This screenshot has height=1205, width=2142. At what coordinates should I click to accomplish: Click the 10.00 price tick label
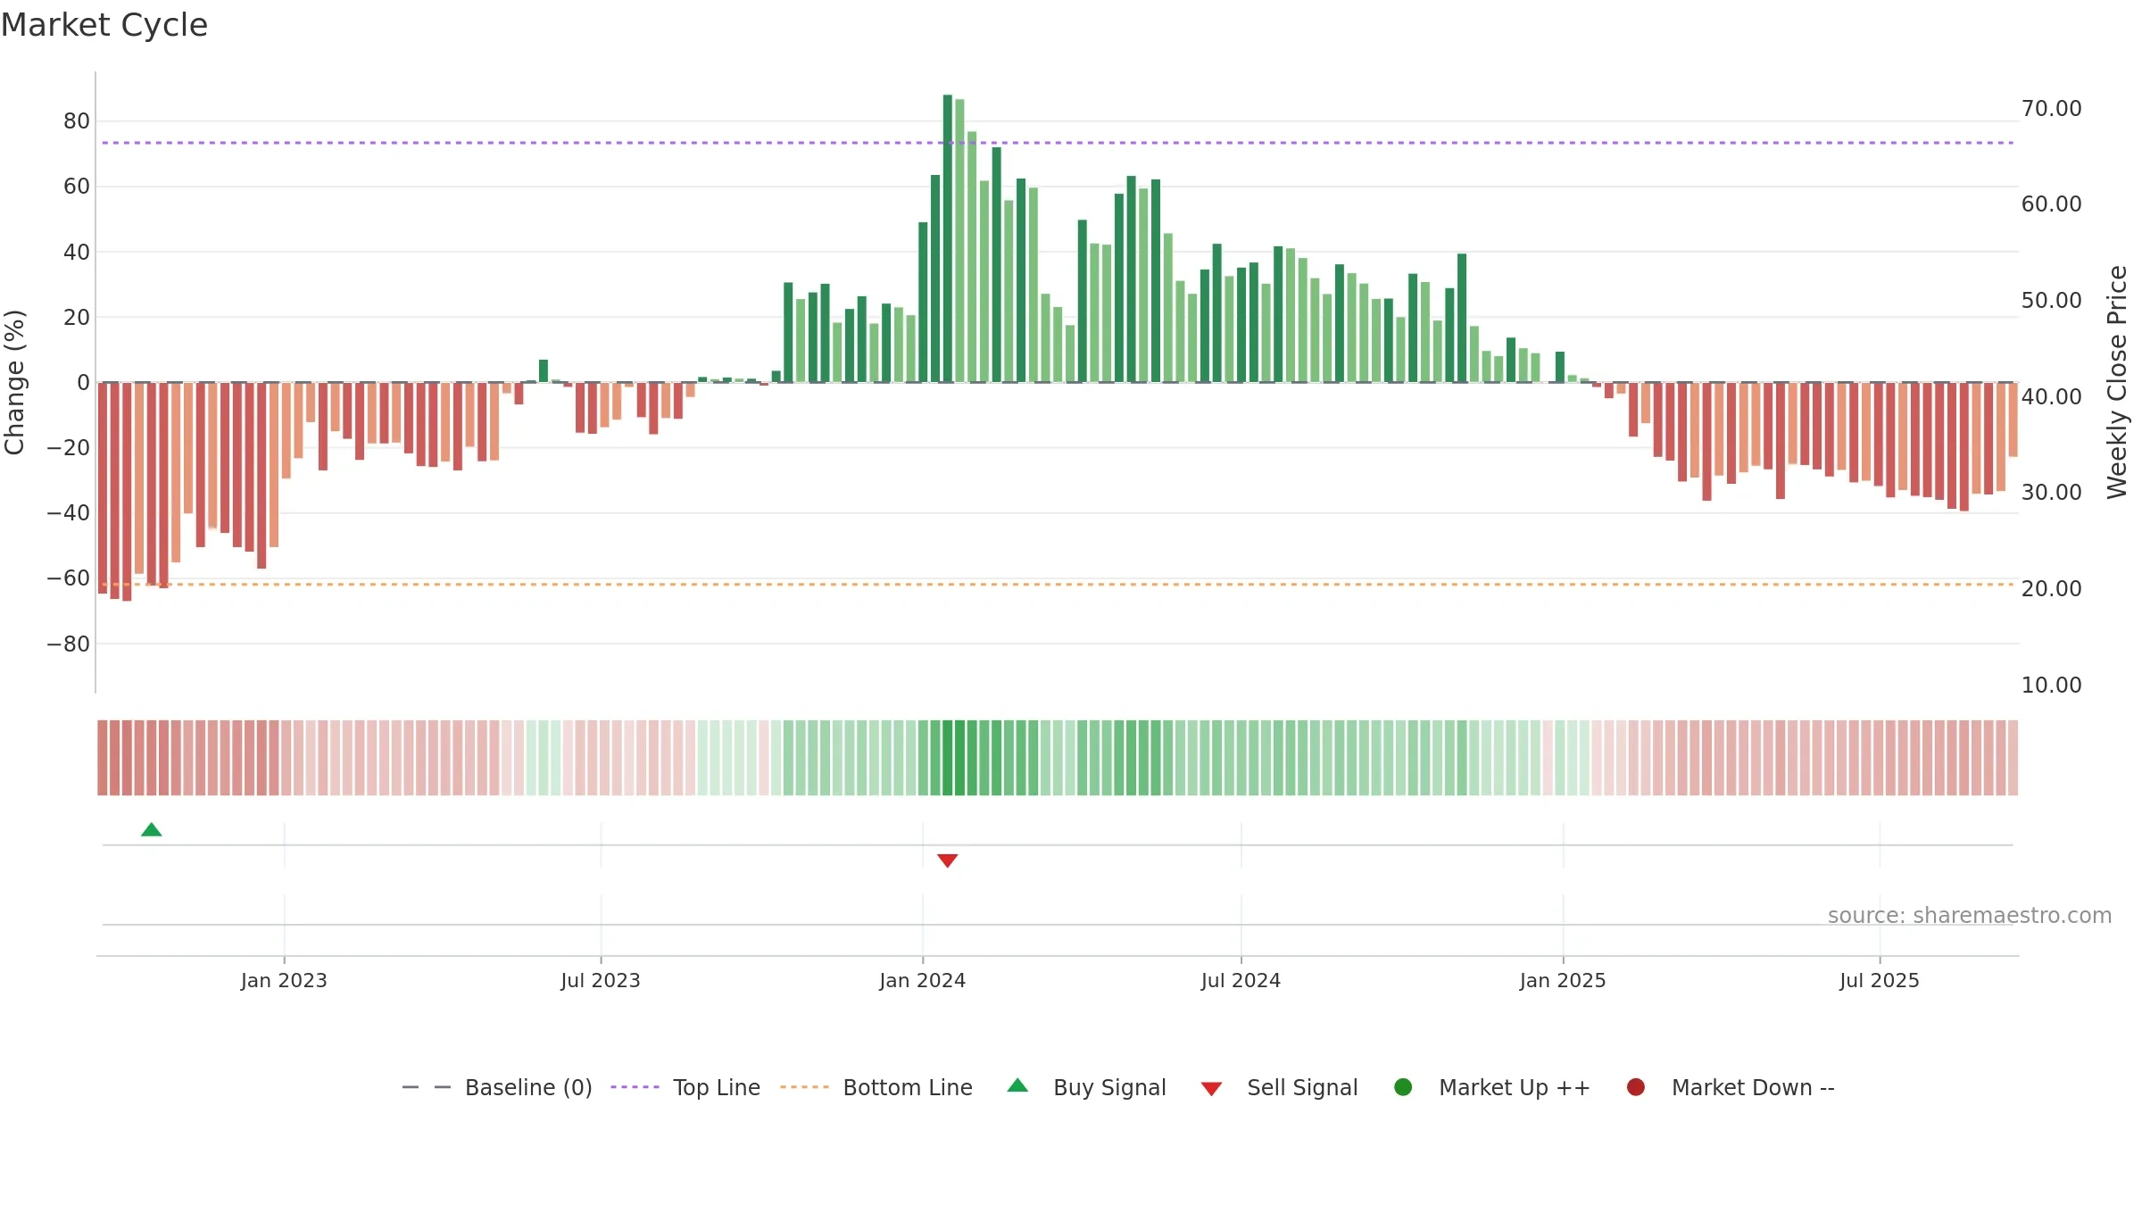pos(2052,686)
